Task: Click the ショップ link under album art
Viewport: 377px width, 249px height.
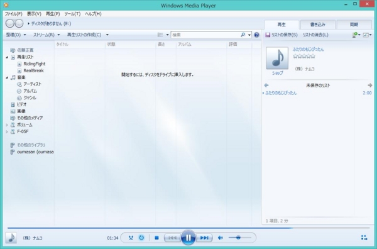Action: tap(277, 73)
